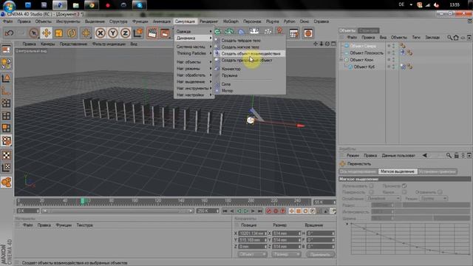Switch to the Мягкое выделение tab
This screenshot has width=473, height=266.
pos(398,171)
